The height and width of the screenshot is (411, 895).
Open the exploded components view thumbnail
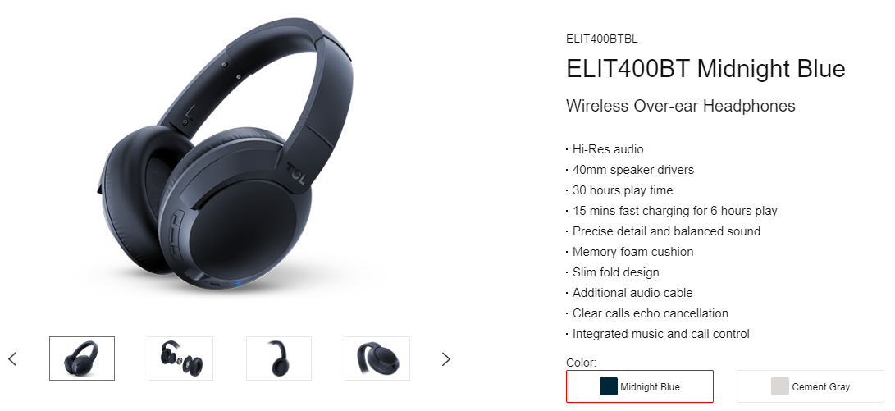click(180, 358)
